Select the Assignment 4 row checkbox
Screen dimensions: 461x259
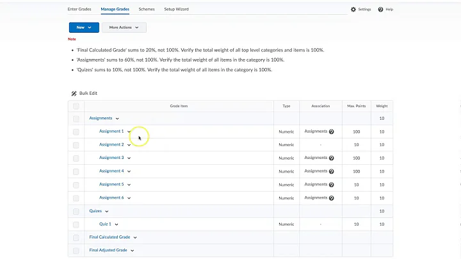click(76, 172)
